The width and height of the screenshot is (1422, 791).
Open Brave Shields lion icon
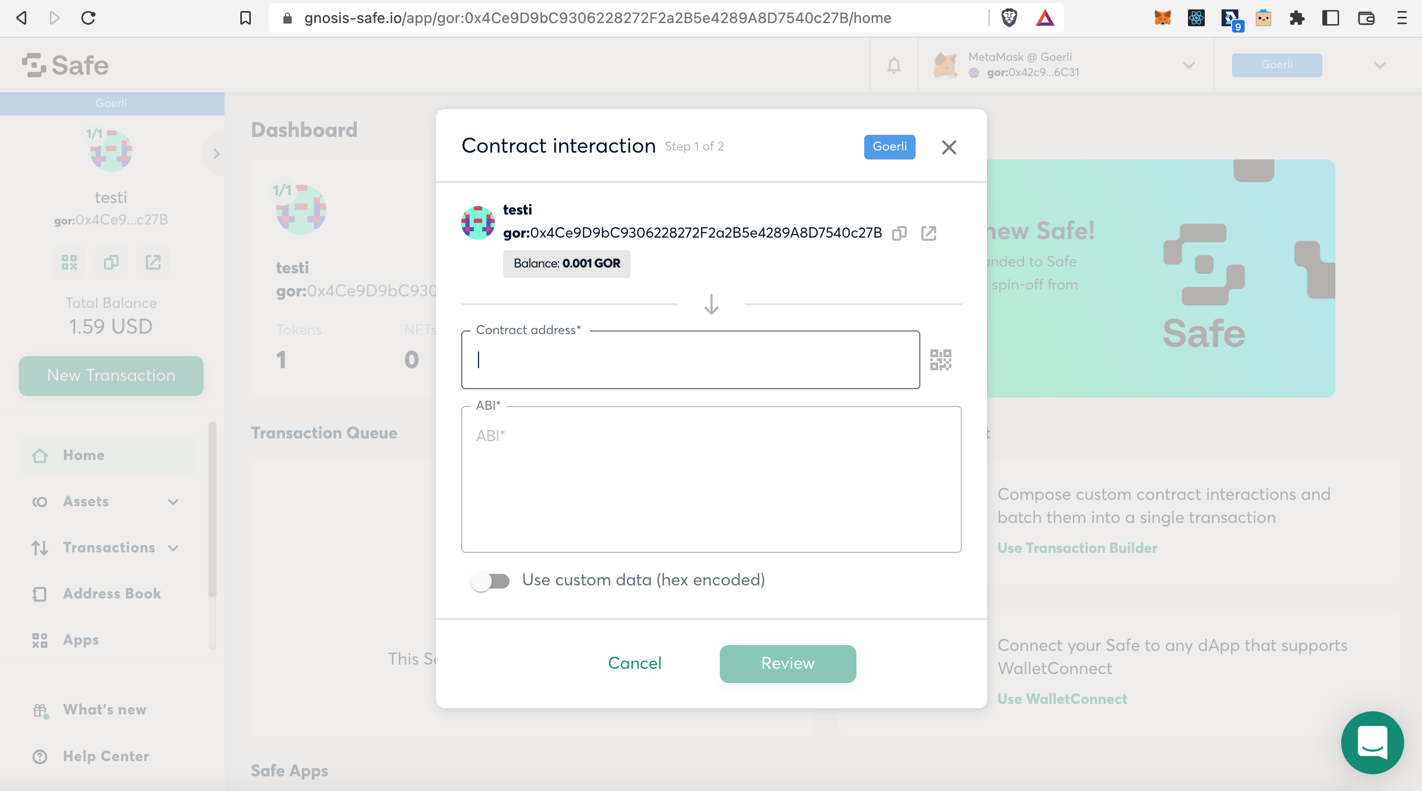[1009, 18]
